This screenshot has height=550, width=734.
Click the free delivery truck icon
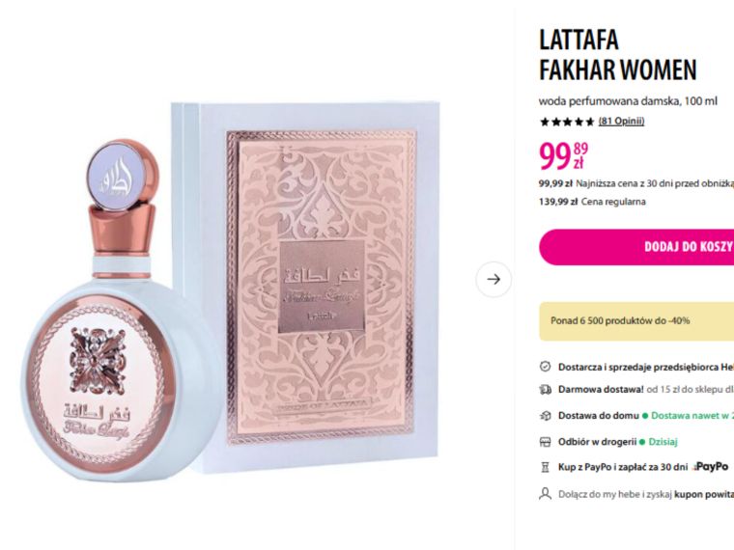click(x=545, y=390)
